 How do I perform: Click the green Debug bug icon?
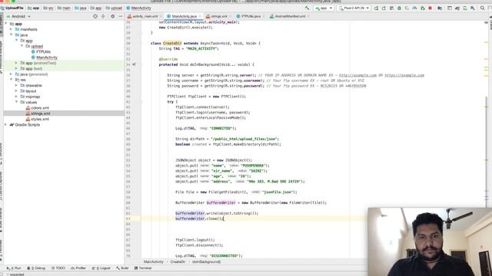399,8
